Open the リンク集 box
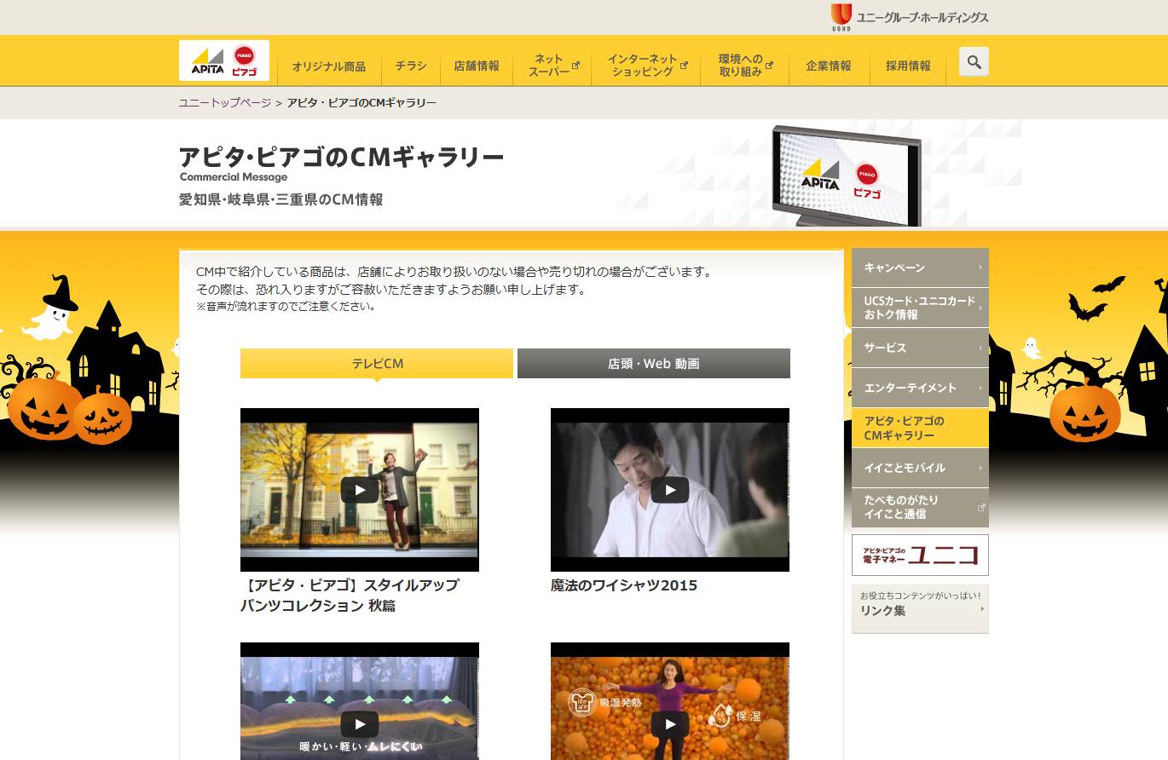 [x=920, y=608]
